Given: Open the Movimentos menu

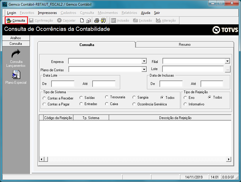Looking at the screenshot, I should [108, 13].
